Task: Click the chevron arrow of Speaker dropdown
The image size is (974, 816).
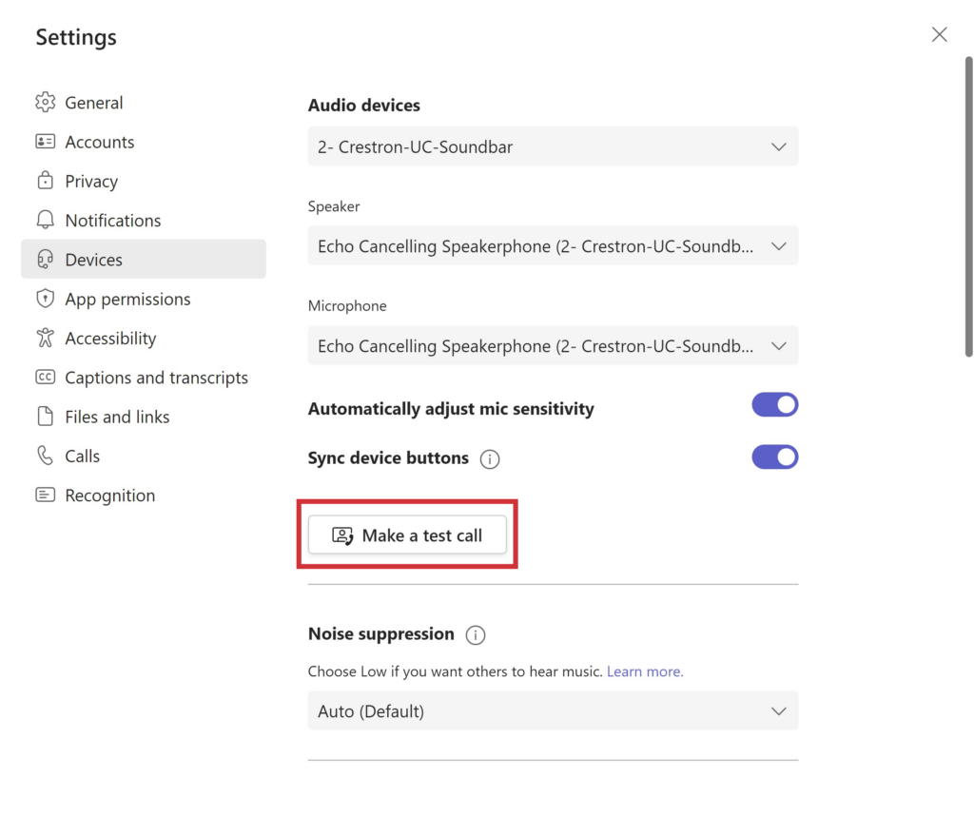Action: pyautogui.click(x=779, y=246)
